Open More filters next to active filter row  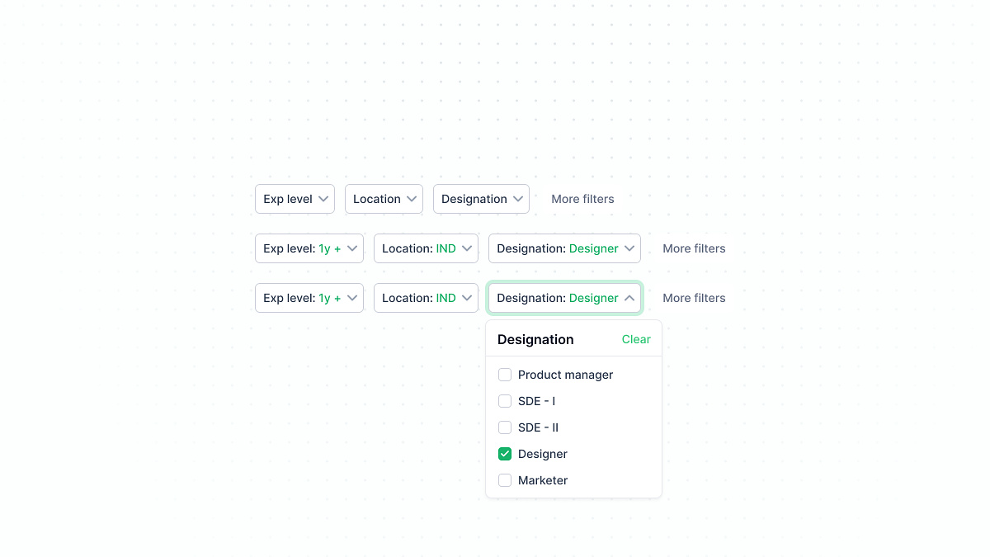(x=694, y=248)
